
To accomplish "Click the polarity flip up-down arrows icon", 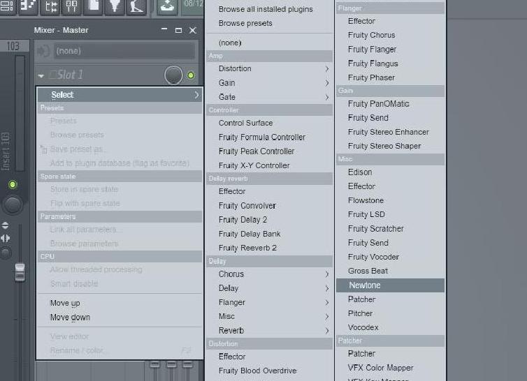I will (x=6, y=225).
